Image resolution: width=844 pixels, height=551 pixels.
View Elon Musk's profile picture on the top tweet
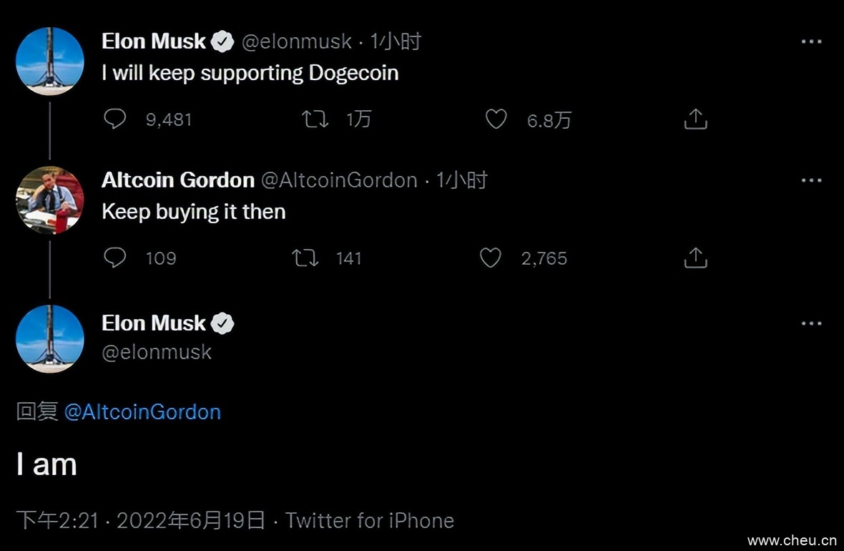[50, 61]
